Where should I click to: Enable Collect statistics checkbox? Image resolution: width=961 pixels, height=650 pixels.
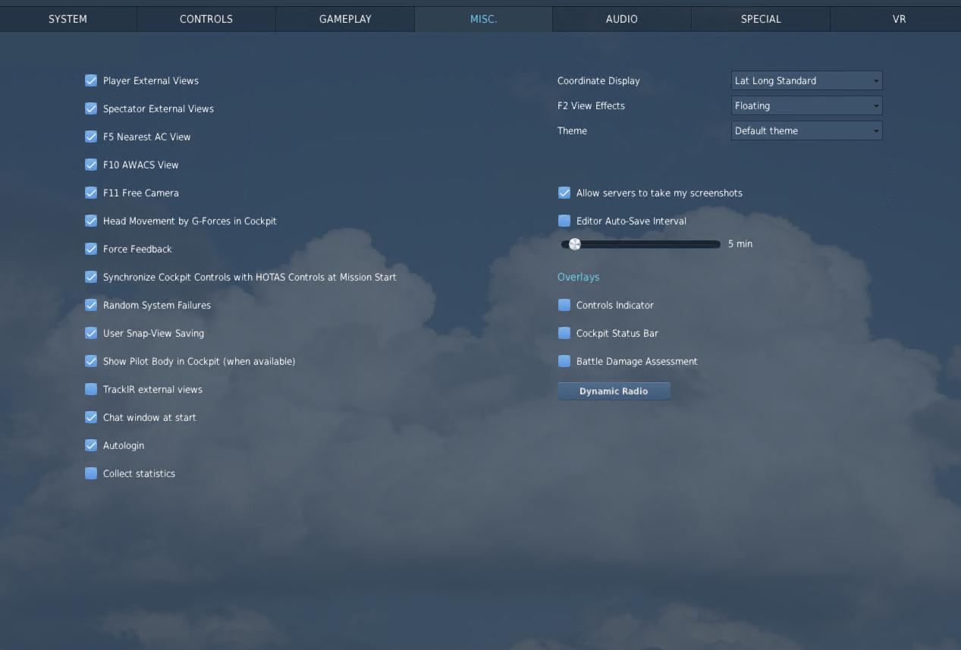pos(91,473)
